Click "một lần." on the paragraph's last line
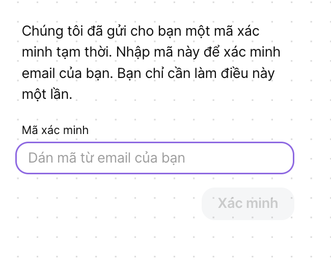The height and width of the screenshot is (265, 331). [47, 95]
